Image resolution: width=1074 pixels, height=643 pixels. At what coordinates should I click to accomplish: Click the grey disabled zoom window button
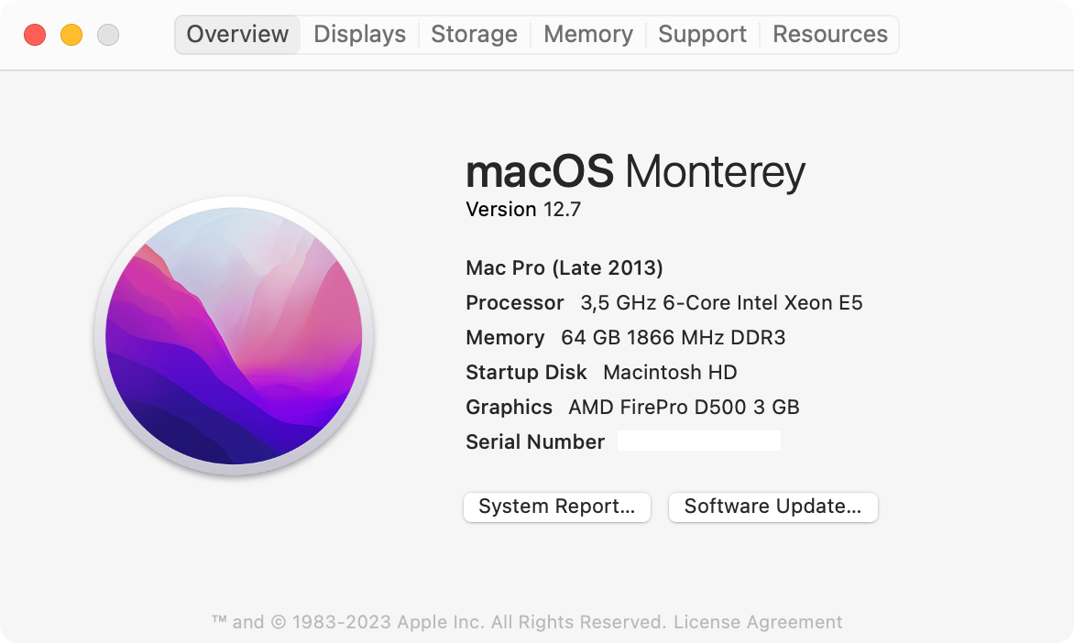coord(108,36)
